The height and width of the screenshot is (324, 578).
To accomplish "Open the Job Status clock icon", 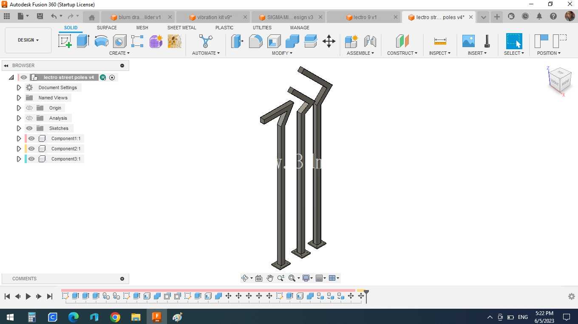I will pyautogui.click(x=525, y=16).
